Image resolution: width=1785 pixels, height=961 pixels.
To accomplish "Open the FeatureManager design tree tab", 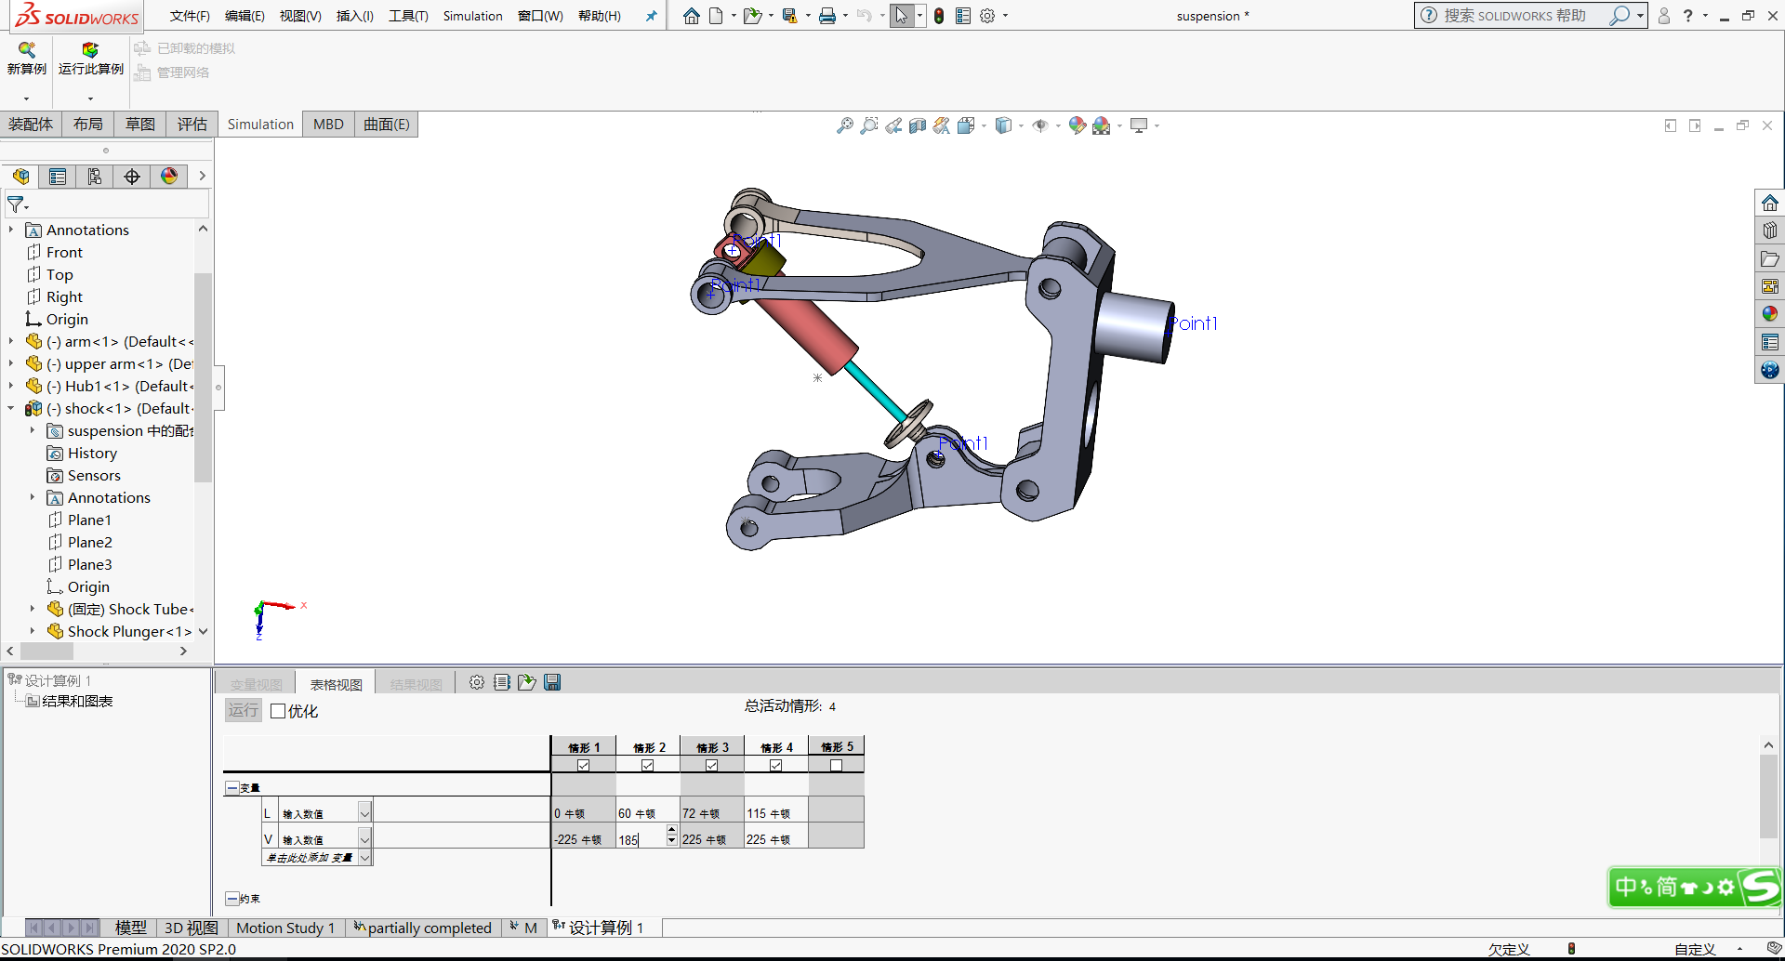I will 21,177.
